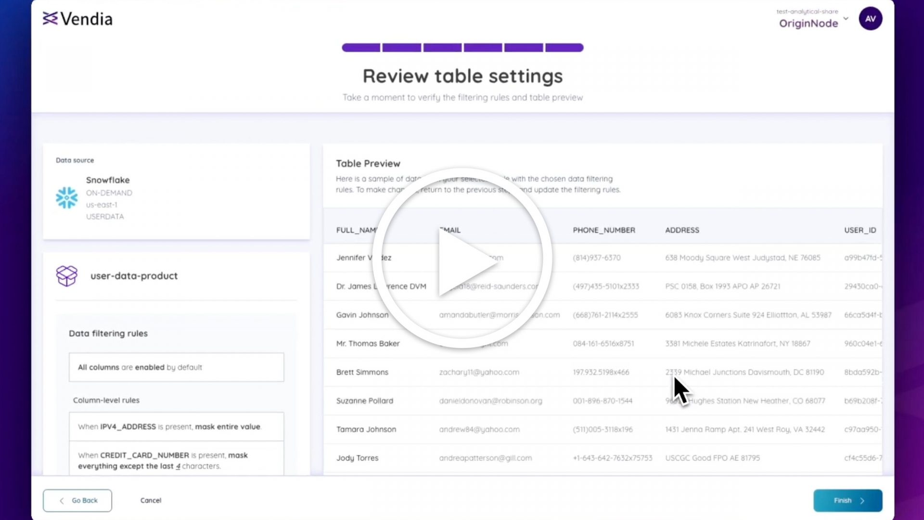Image resolution: width=924 pixels, height=520 pixels.
Task: Click the EMAIL column header
Action: click(x=449, y=230)
